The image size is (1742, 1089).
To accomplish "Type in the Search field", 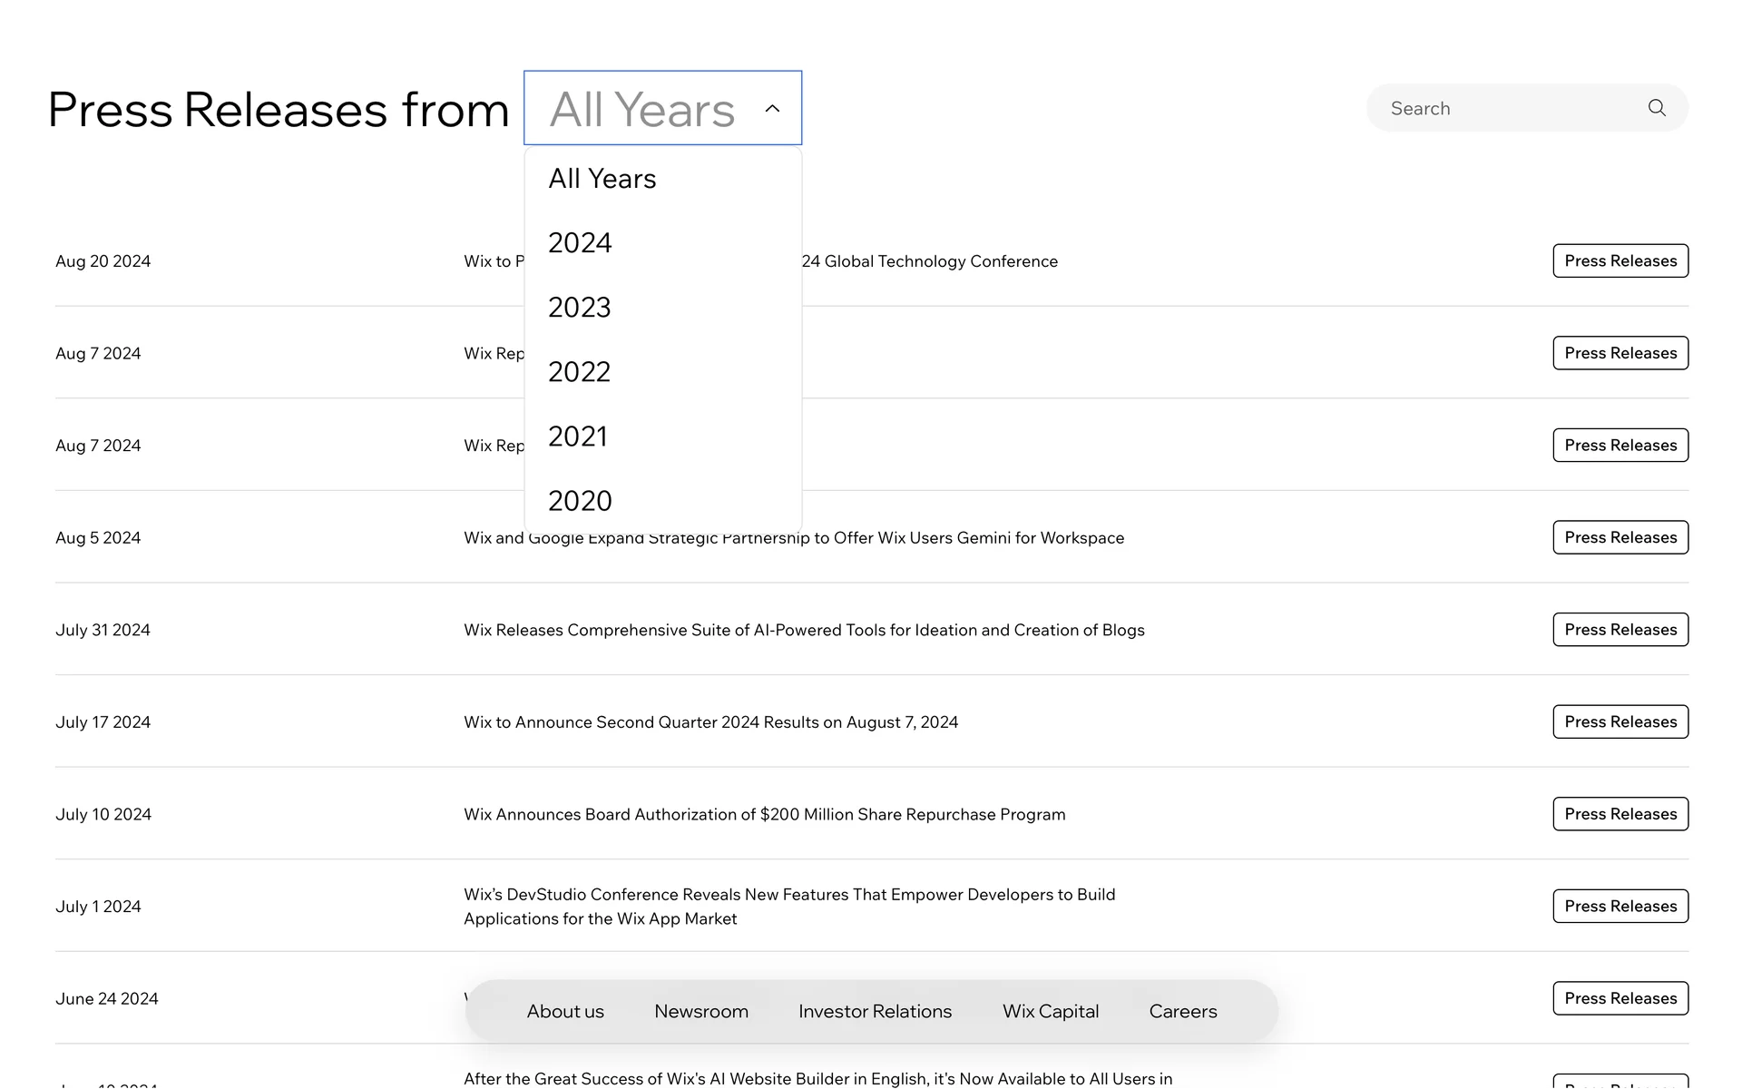I will tap(1506, 108).
